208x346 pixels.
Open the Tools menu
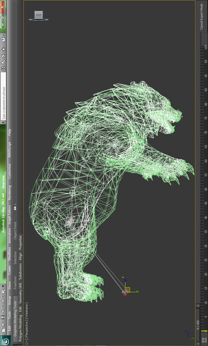pyautogui.click(x=9, y=315)
